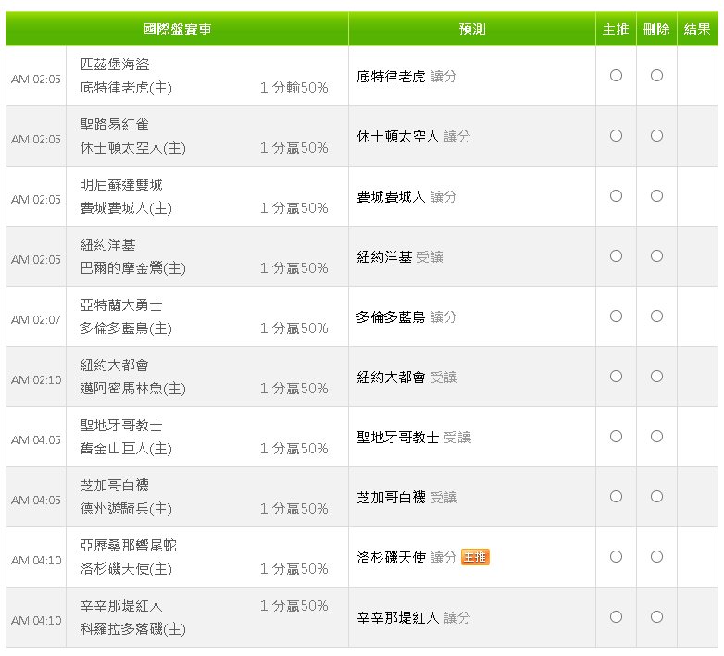This screenshot has width=724, height=656.
Task: Select 主推 radio for 辛辛那提紅人 row
Action: pyautogui.click(x=616, y=617)
